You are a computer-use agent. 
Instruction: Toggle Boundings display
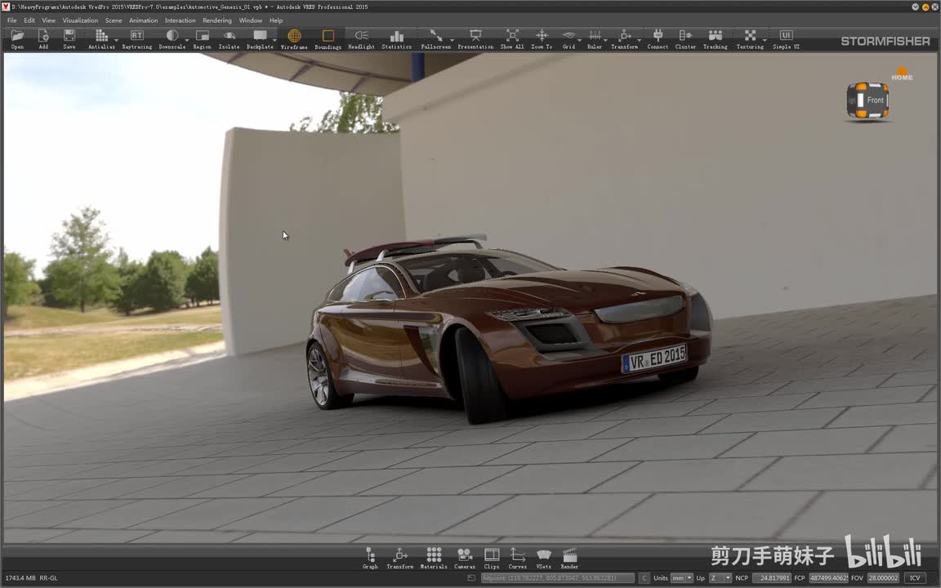tap(328, 39)
